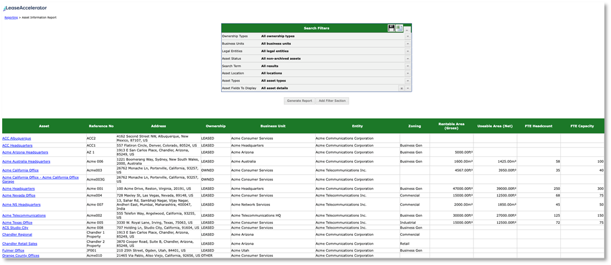This screenshot has height=265, width=611.
Task: Expand the Asset Types filter dropdown
Action: (408, 81)
